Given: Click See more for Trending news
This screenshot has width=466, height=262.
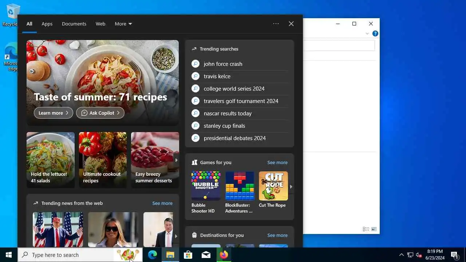Looking at the screenshot, I should (x=162, y=203).
